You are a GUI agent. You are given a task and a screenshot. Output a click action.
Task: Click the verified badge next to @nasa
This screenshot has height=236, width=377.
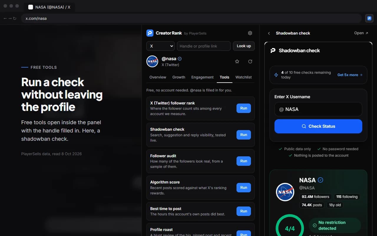[x=180, y=59]
